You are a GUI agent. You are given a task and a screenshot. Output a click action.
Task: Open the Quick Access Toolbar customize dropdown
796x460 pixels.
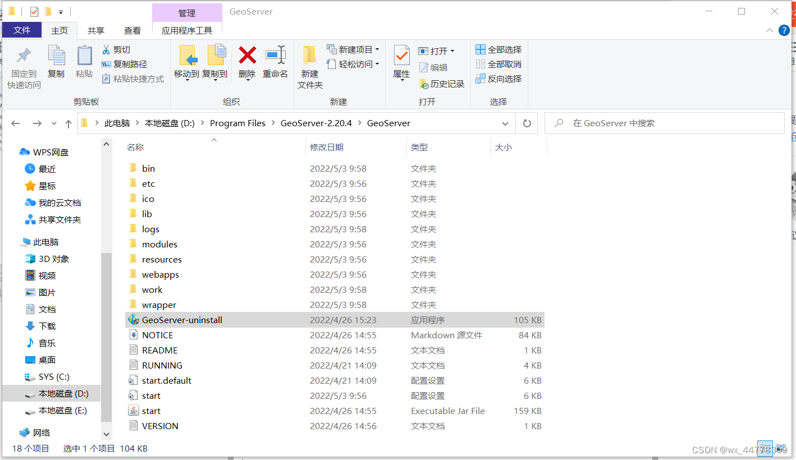coord(61,12)
